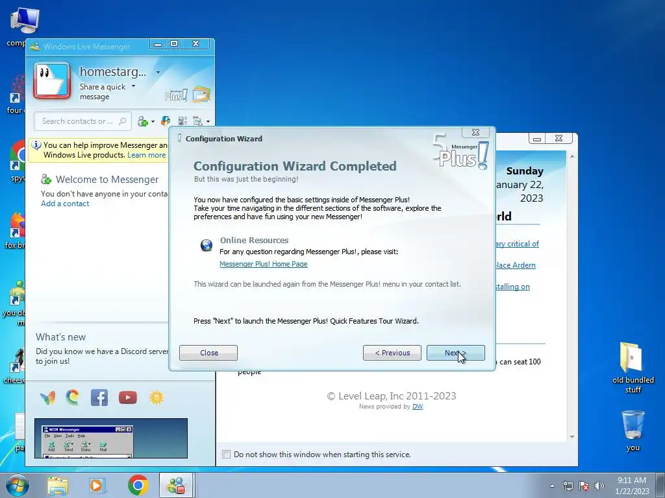Image resolution: width=665 pixels, height=498 pixels.
Task: Open the Messenger Plus! Home Page link
Action: coord(264,264)
